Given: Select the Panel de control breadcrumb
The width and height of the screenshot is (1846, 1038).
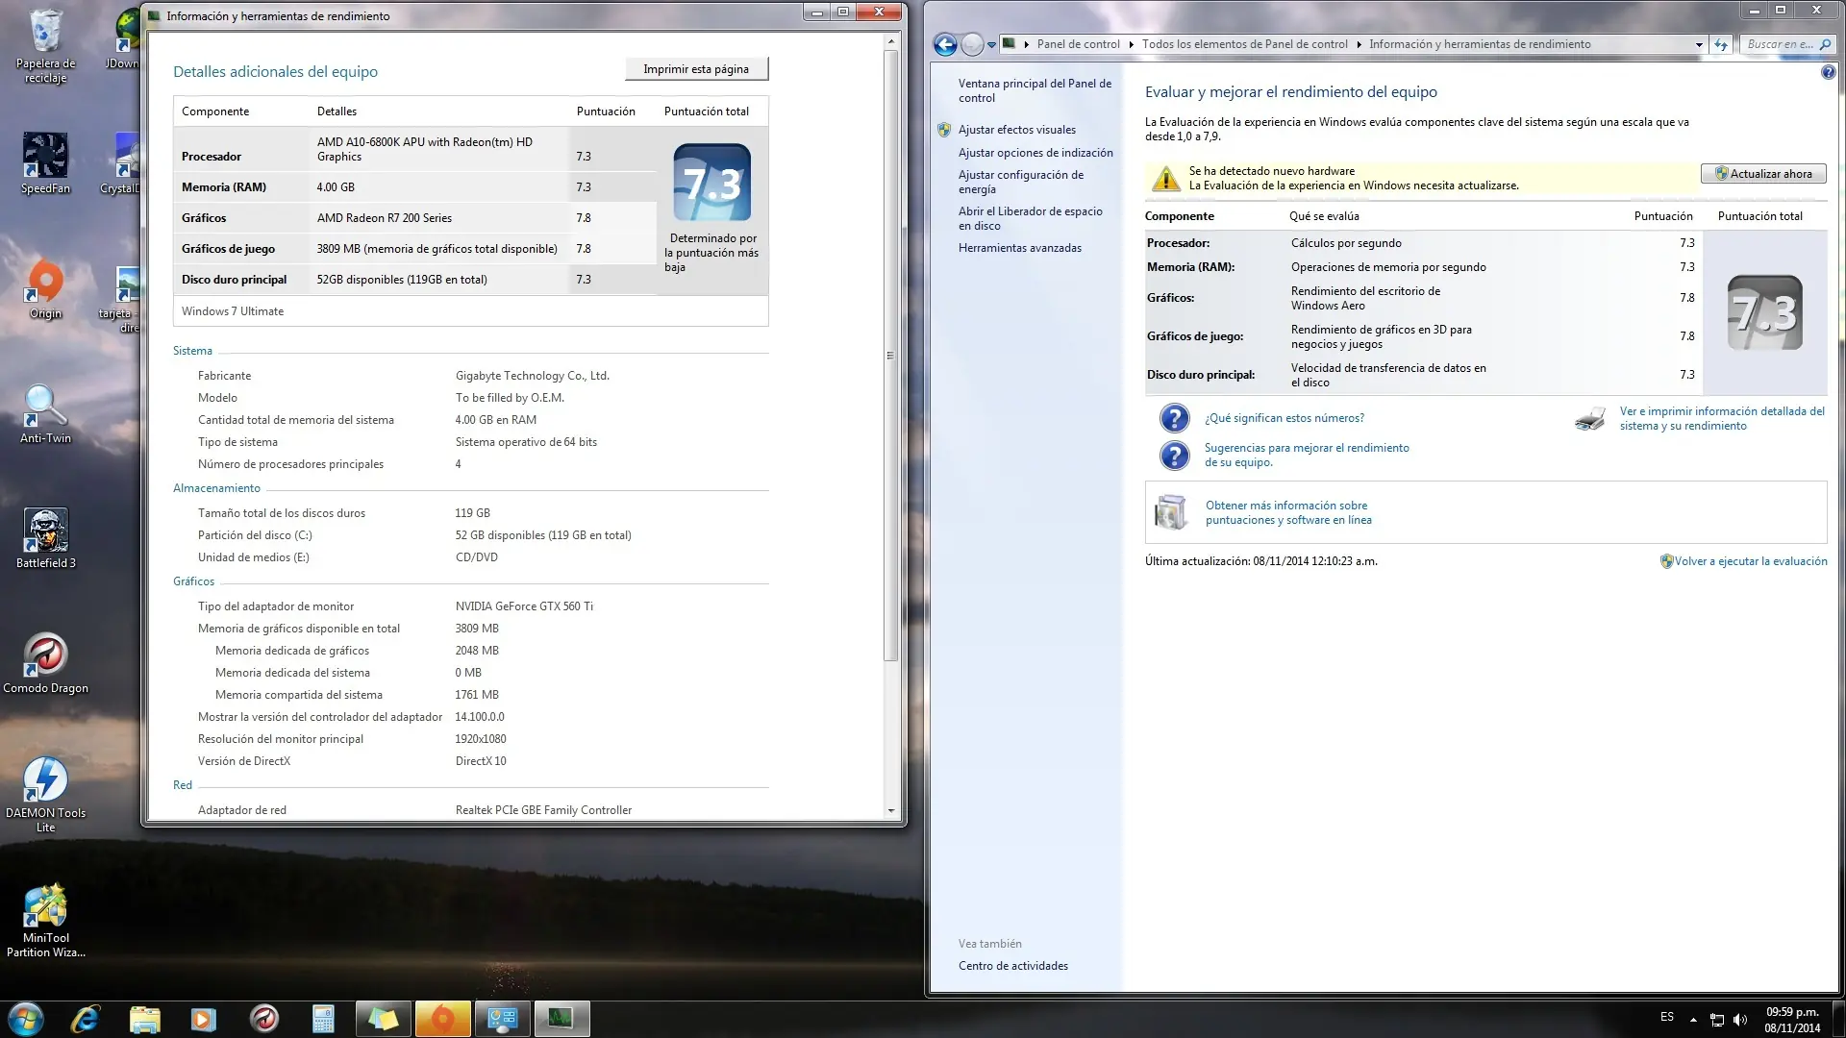Looking at the screenshot, I should [x=1079, y=44].
